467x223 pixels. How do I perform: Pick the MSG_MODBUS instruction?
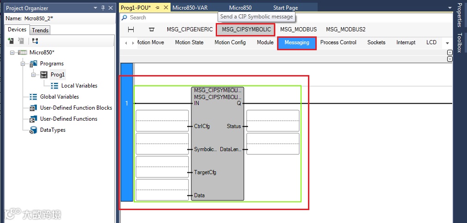[x=298, y=29]
